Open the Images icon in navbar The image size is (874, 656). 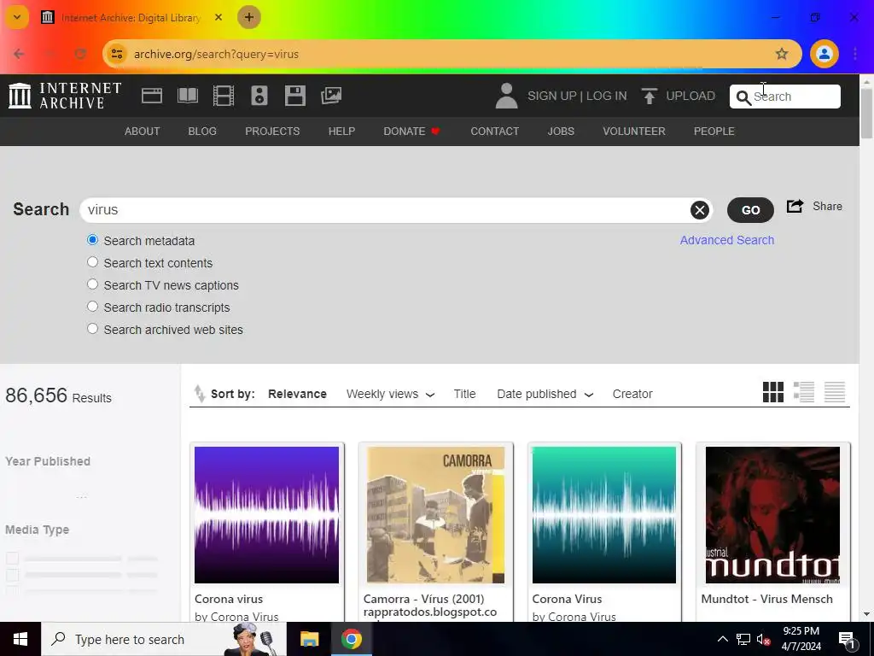point(331,96)
